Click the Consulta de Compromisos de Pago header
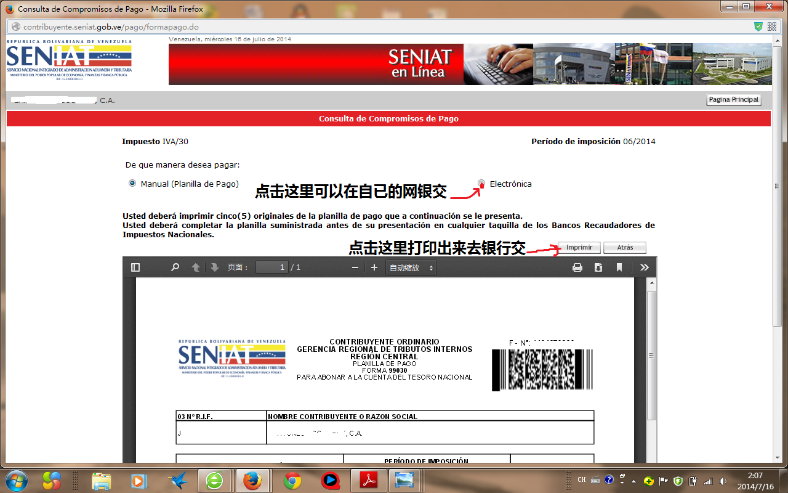Viewport: 788px width, 493px height. coord(388,118)
